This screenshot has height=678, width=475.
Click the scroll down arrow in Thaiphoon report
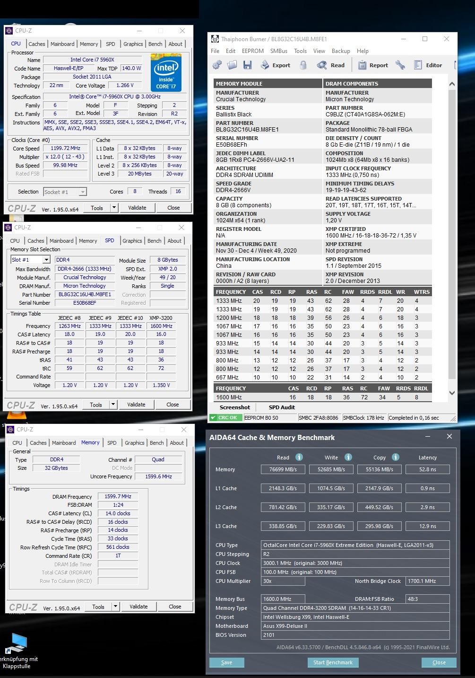point(452,393)
